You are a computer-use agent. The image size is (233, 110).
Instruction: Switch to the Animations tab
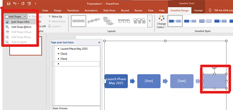(x=91, y=10)
